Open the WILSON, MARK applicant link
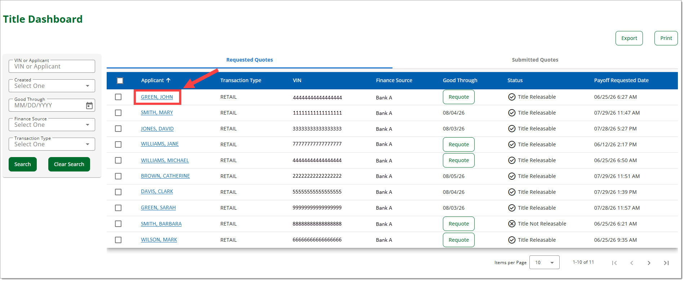Image resolution: width=684 pixels, height=281 pixels. pos(159,240)
